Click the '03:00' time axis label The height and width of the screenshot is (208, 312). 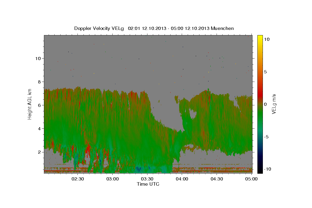(x=113, y=179)
